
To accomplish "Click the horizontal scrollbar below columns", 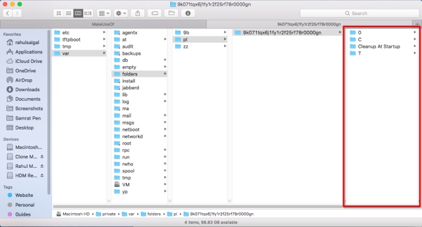I will pyautogui.click(x=198, y=207).
